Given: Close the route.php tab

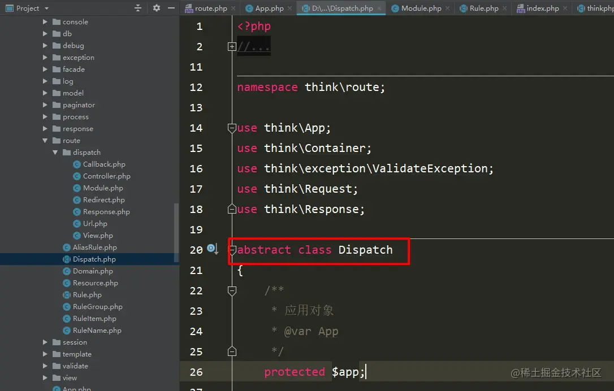Looking at the screenshot, I should [x=234, y=8].
